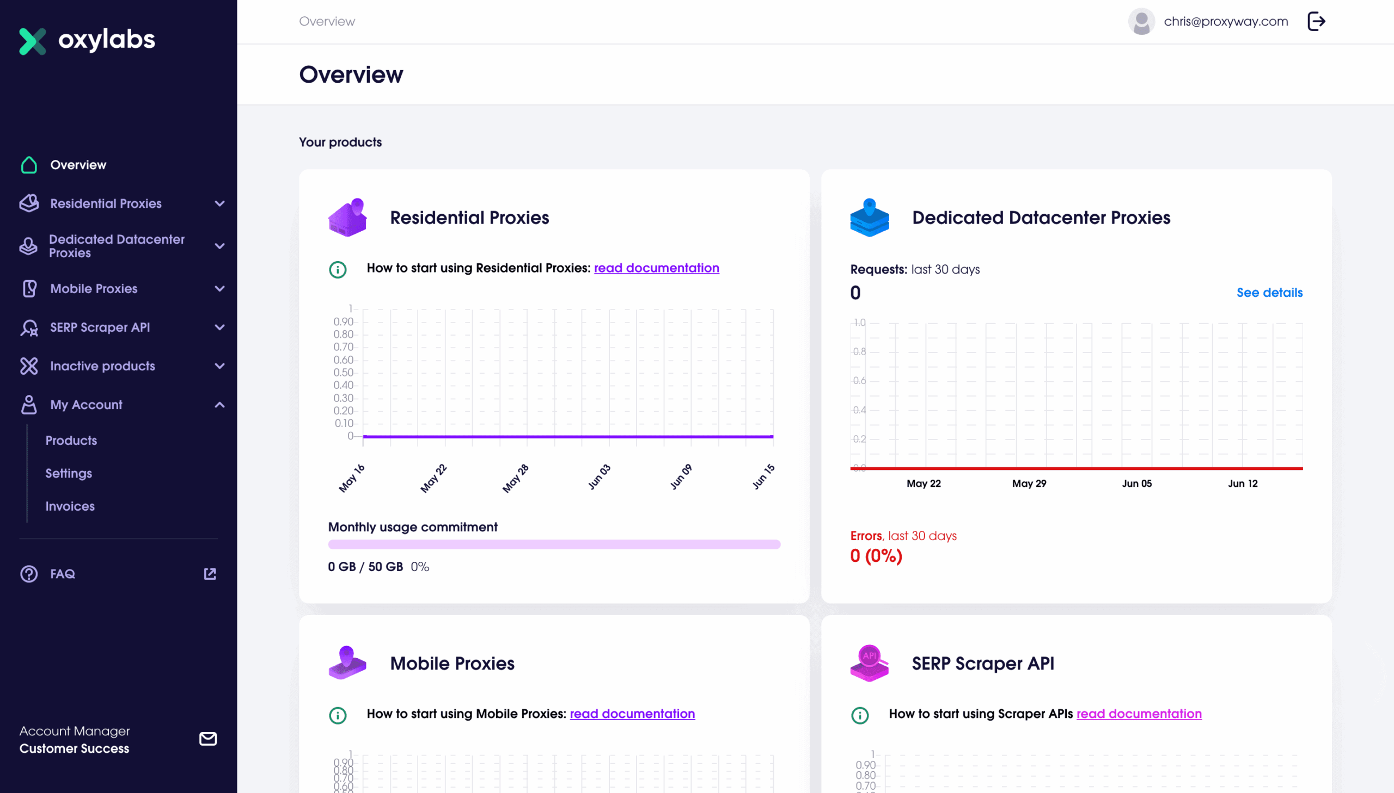
Task: Click the info icon beside Residential Proxies documentation
Action: pyautogui.click(x=338, y=269)
